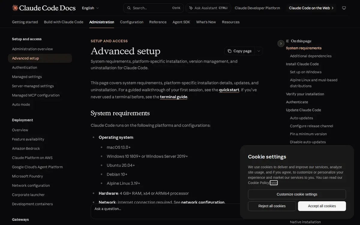Viewport: 360px width, 225px height.
Task: Jump to Pin a minimum version section
Action: (308, 134)
